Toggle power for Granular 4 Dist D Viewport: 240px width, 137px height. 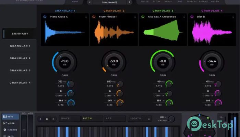point(192,17)
